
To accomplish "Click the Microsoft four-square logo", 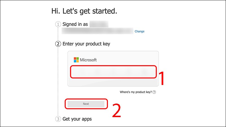I will pos(76,60).
